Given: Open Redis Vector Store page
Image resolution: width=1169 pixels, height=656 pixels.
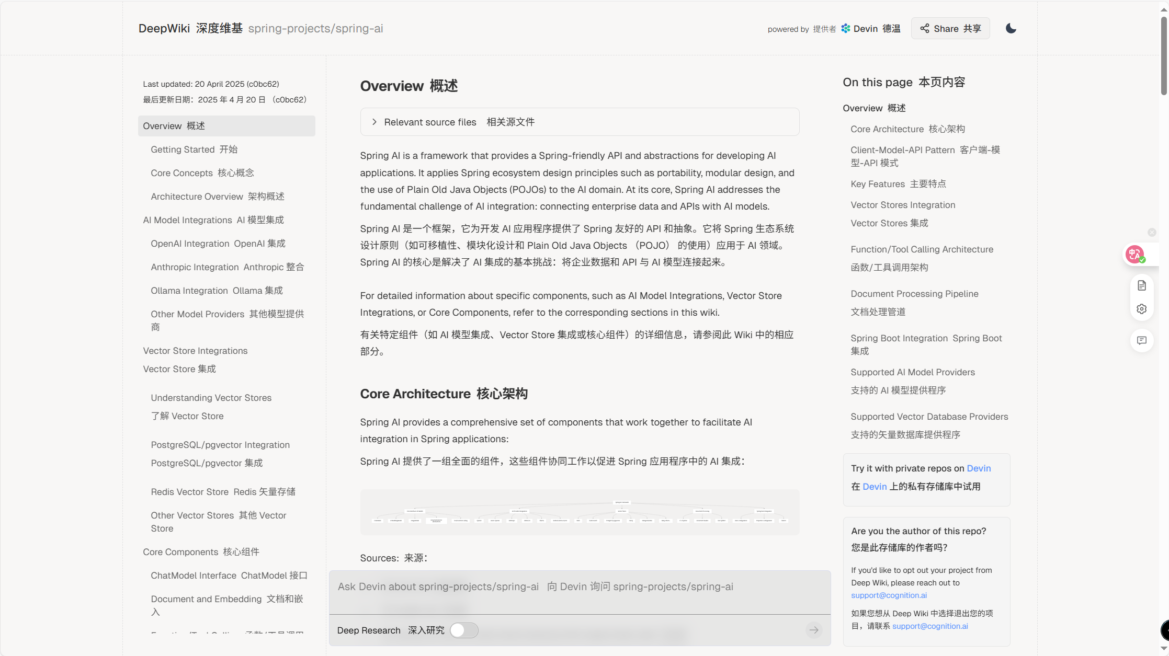Looking at the screenshot, I should coord(223,492).
